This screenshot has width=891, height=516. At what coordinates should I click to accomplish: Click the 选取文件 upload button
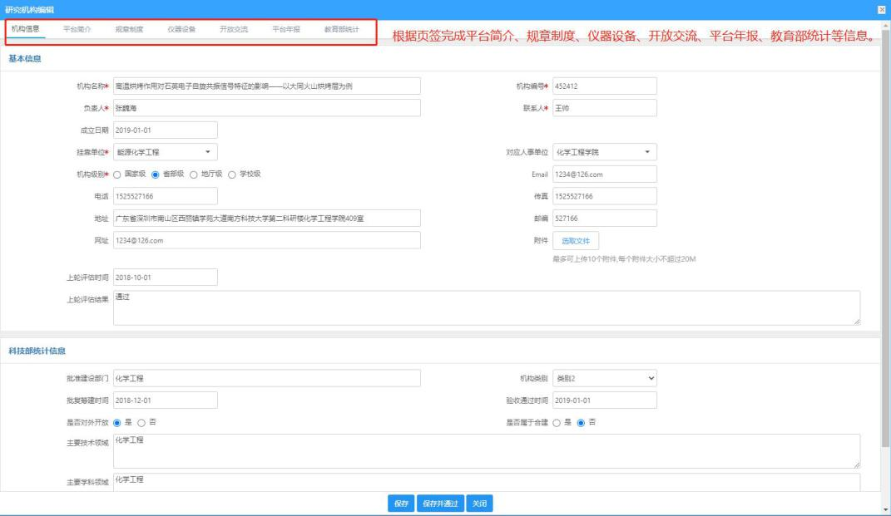(x=576, y=241)
